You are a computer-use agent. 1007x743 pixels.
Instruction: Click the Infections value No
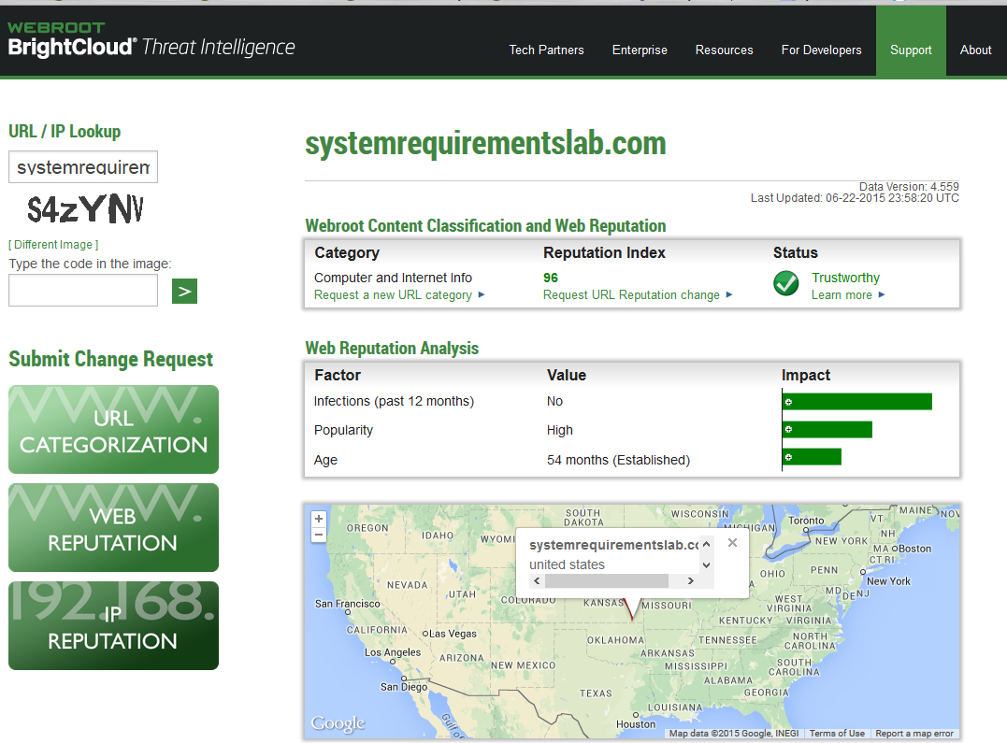[554, 401]
